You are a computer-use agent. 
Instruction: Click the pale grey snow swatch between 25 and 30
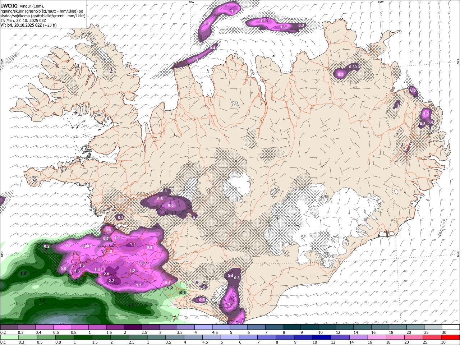point(433,327)
